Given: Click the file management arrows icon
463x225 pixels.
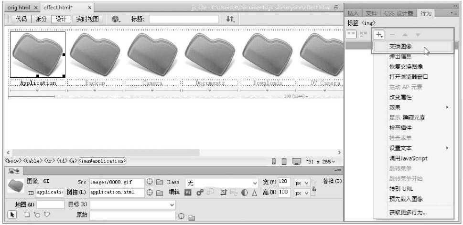Looking at the screenshot, I should pyautogui.click(x=230, y=19).
